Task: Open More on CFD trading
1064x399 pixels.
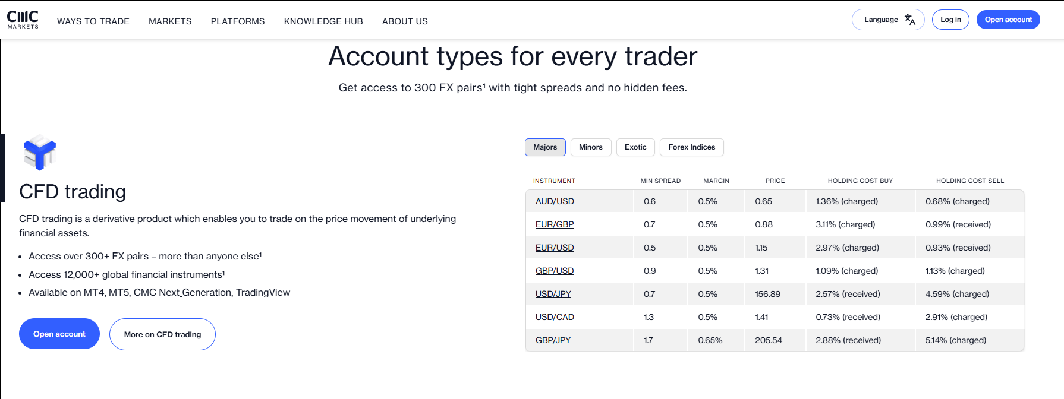Action: pyautogui.click(x=162, y=334)
